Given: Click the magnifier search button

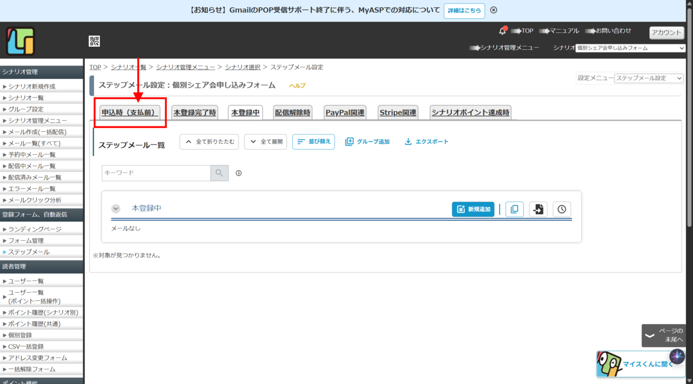Looking at the screenshot, I should [219, 173].
